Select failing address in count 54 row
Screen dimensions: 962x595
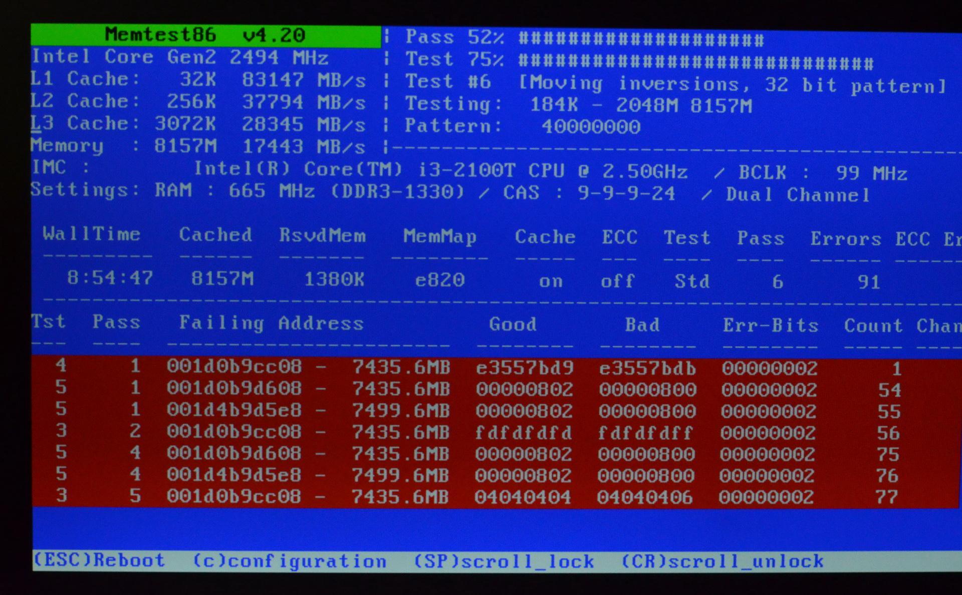(x=234, y=388)
